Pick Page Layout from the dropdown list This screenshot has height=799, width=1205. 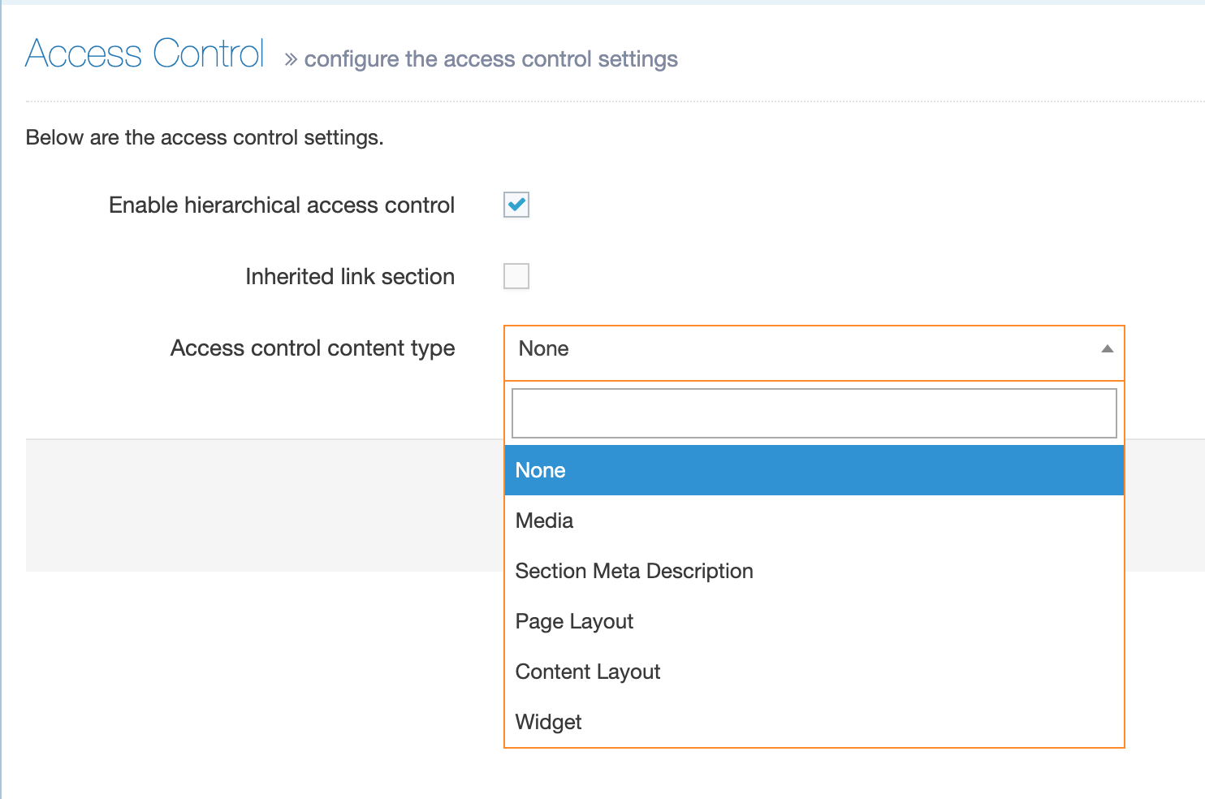click(574, 621)
